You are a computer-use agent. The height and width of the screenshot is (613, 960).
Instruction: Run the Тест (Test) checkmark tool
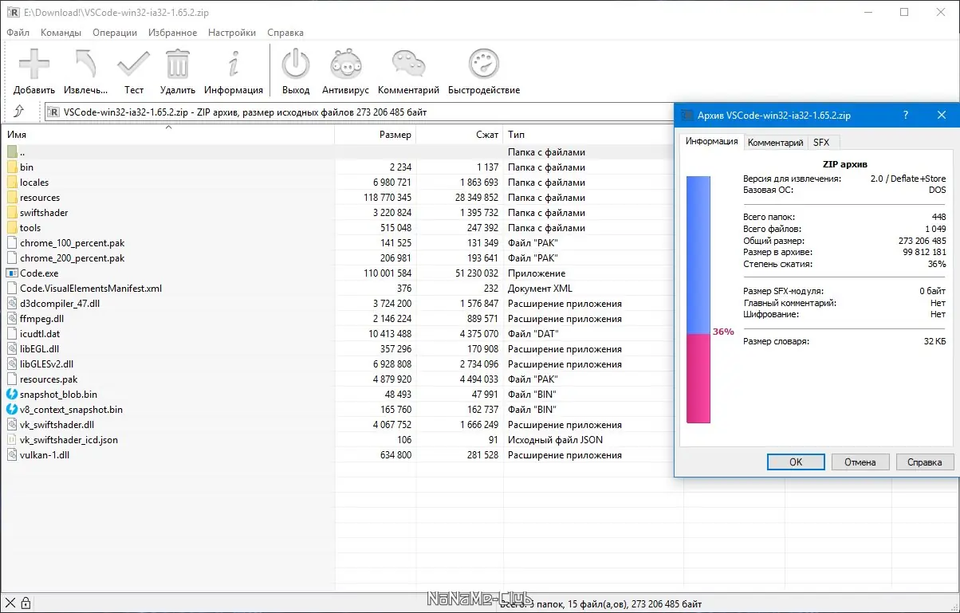pyautogui.click(x=133, y=64)
